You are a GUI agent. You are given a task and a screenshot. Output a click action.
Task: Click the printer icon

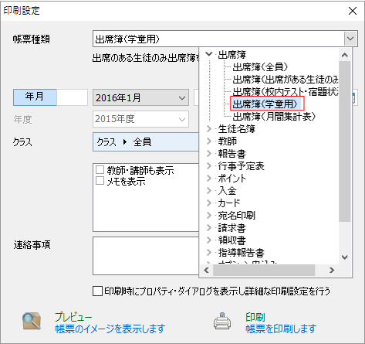(222, 321)
